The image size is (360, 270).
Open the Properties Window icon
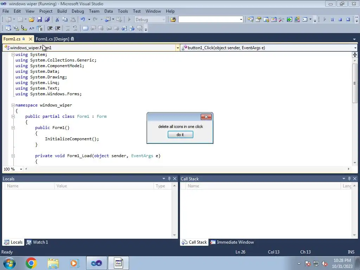pyautogui.click(x=258, y=20)
